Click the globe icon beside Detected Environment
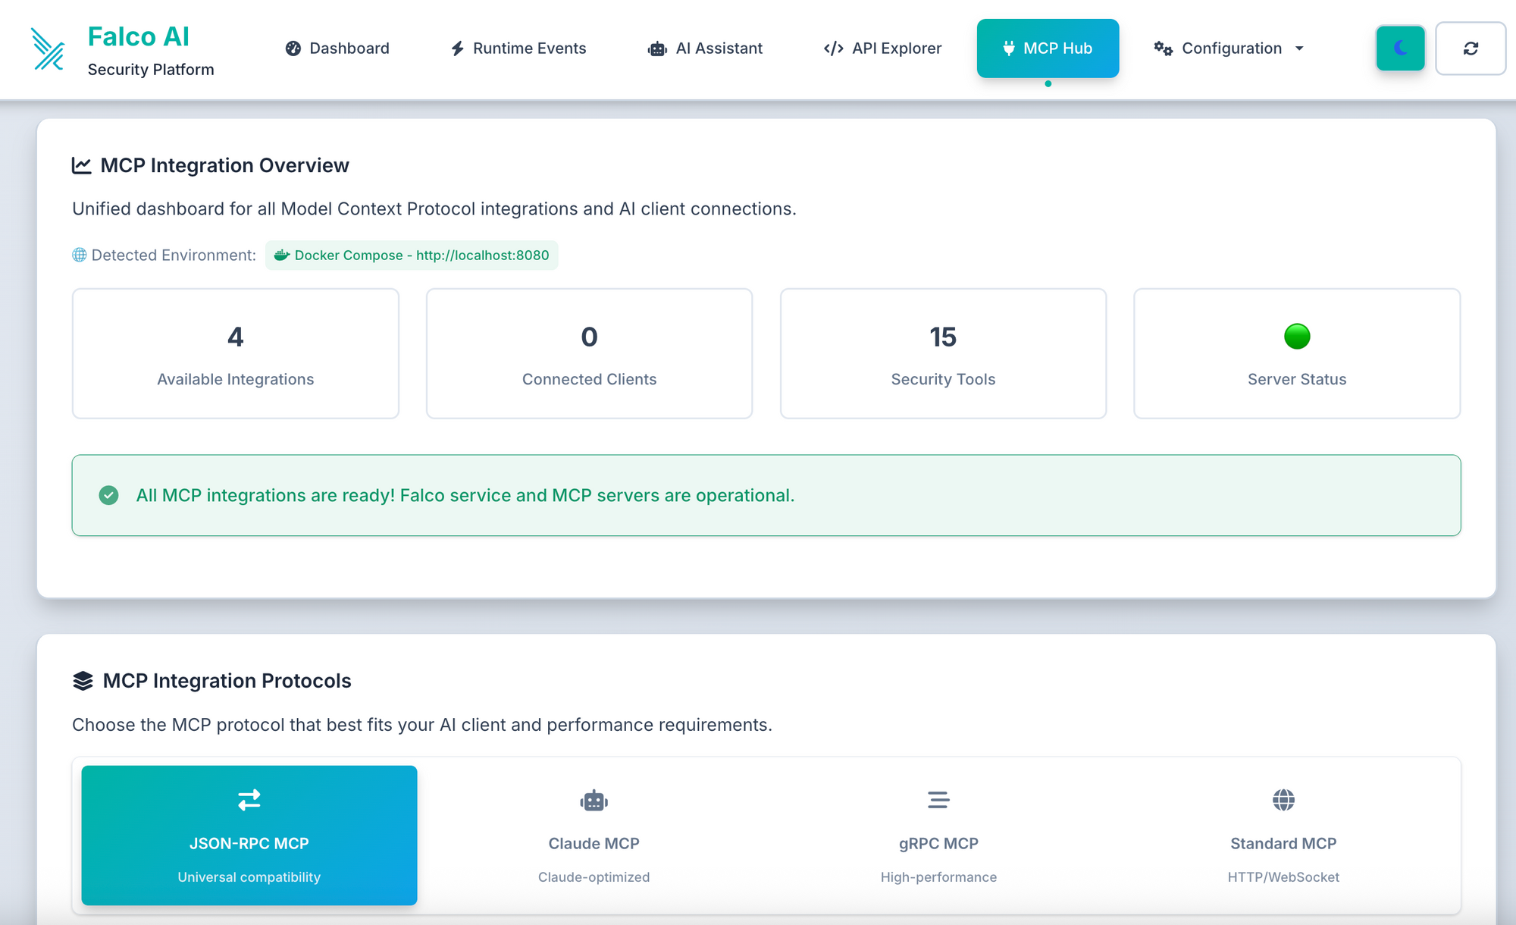 pos(80,255)
